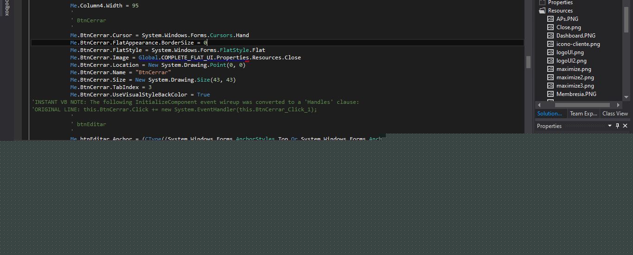Click the image icon beside icono-cliente.png
The width and height of the screenshot is (633, 255).
(x=550, y=44)
